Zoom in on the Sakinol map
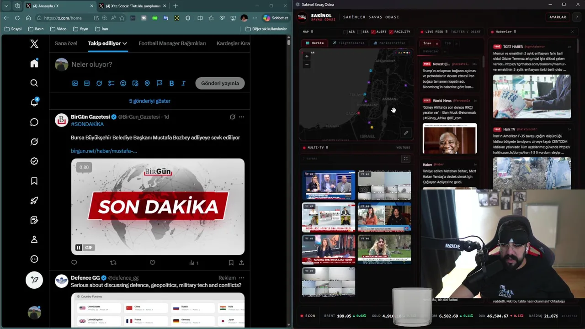 click(307, 56)
